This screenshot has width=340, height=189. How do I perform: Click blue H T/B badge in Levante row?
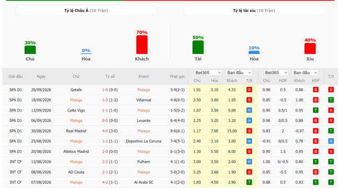pos(249,120)
